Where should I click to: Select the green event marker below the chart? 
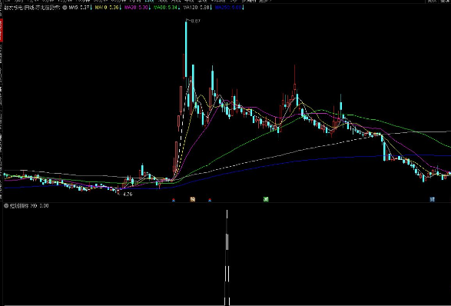coord(266,199)
